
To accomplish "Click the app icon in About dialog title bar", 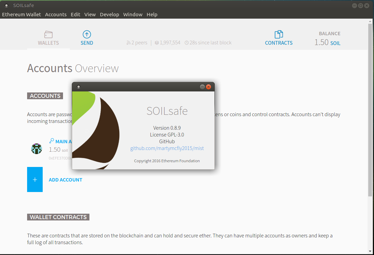I will pos(79,87).
